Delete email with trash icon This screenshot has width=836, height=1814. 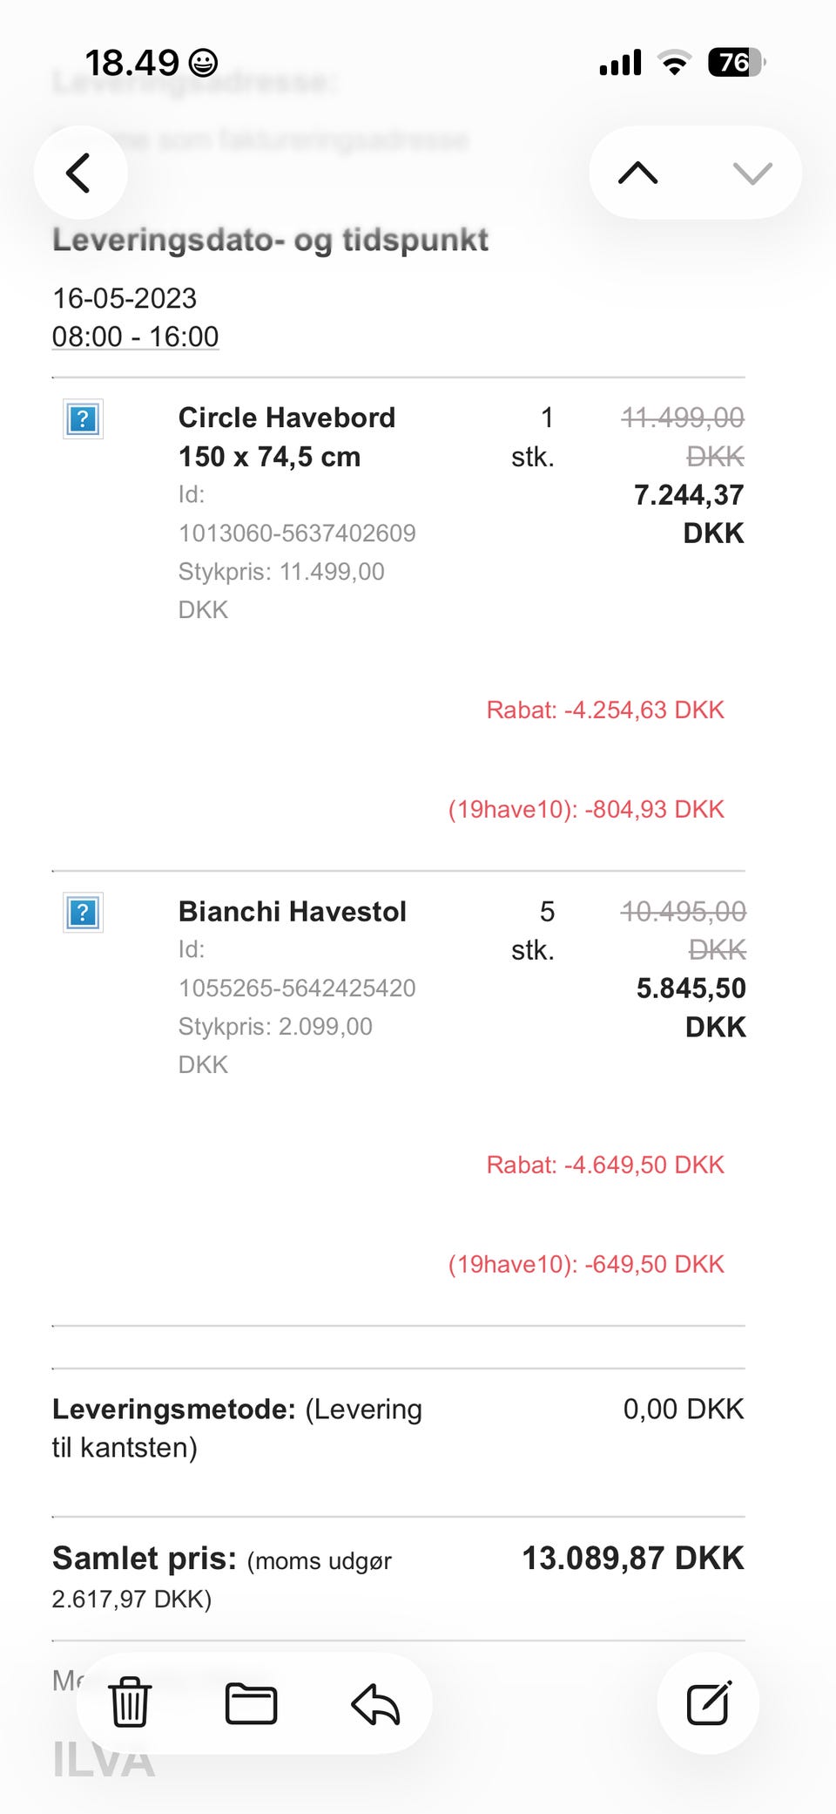(130, 1702)
